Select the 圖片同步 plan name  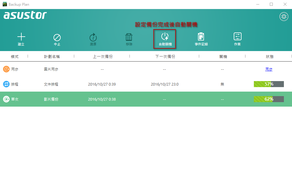click(51, 69)
